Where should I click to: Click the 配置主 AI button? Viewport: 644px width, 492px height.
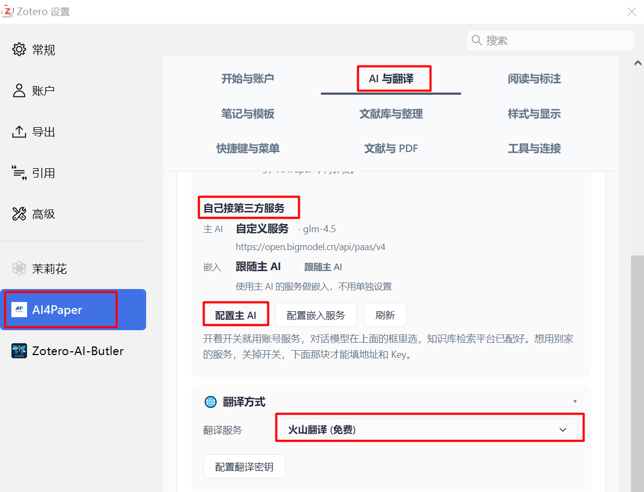pos(236,315)
